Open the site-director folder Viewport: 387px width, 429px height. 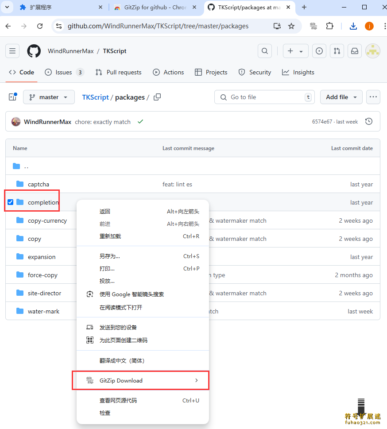[x=45, y=293]
